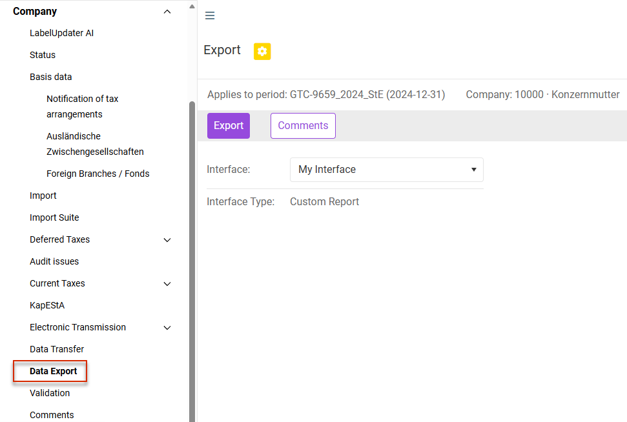Viewport: 627px width, 422px height.
Task: Expand the Current Taxes submenu
Action: pyautogui.click(x=167, y=284)
